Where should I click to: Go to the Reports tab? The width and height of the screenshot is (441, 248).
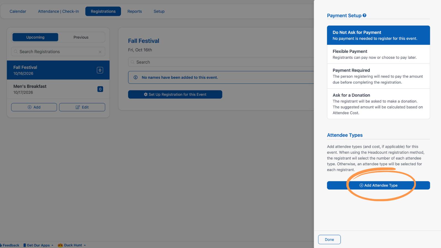tap(135, 11)
